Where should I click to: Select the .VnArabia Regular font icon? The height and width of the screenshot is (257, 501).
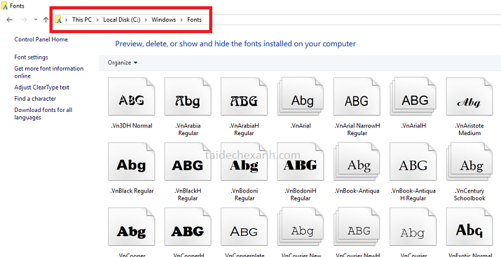(188, 97)
